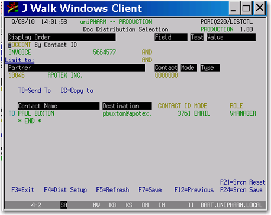The height and width of the screenshot is (215, 271).
Task: Click the Contact Name column header
Action: point(59,106)
